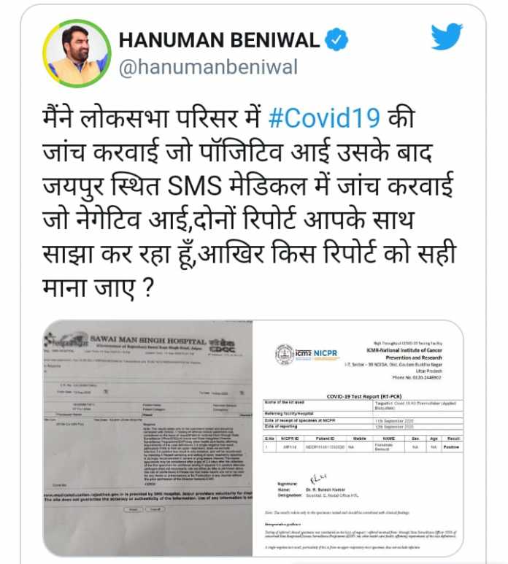Screen dimensions: 508x564
Task: Open the NICPR COVID-19 Test Report image
Action: [358, 438]
